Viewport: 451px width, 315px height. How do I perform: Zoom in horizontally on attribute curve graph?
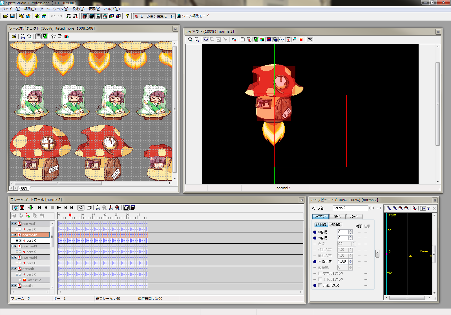389,208
